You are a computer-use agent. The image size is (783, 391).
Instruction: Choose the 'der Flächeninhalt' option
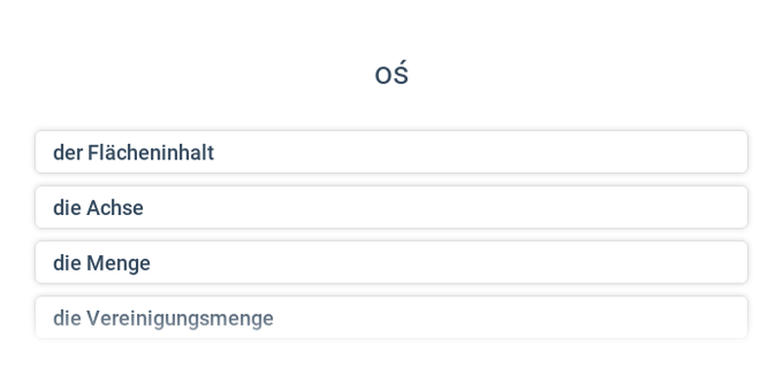[391, 152]
